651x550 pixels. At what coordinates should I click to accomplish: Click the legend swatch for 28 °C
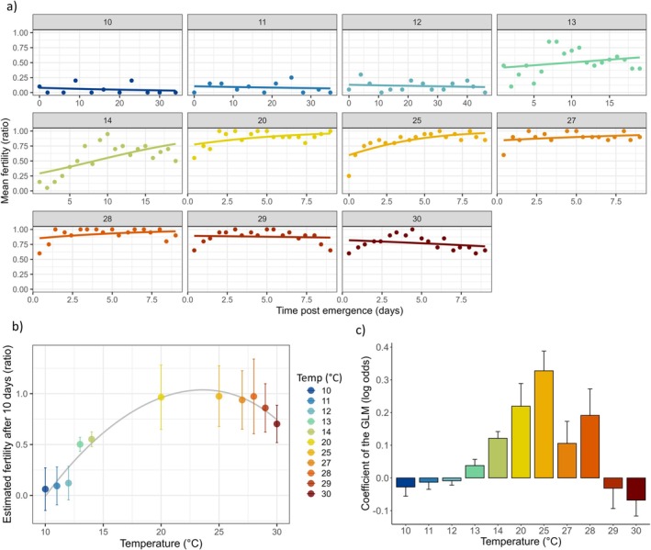(311, 473)
